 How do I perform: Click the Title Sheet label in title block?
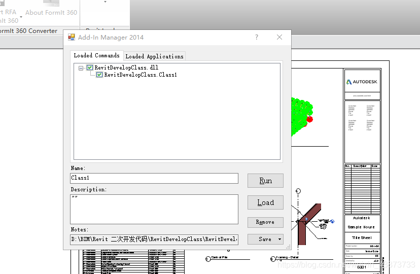tap(362, 237)
